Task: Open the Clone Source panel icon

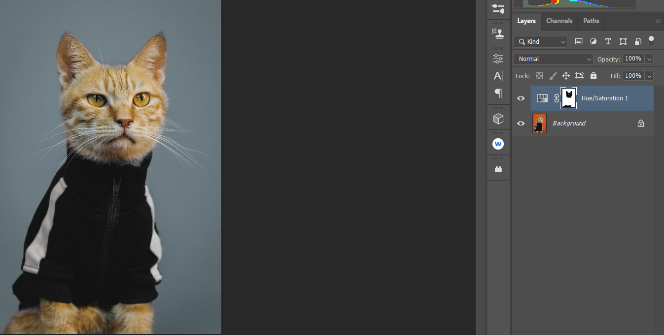Action: point(498,33)
